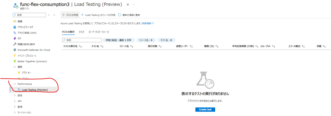331x116 pixels.
Task: Click the favorite star icon beside the title
Action: pos(127,5)
